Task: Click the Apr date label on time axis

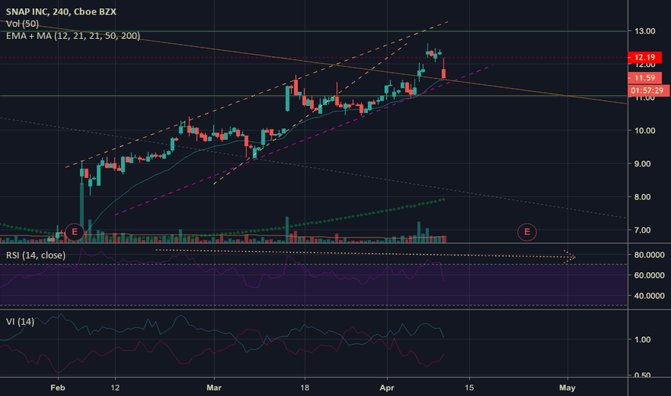Action: pyautogui.click(x=387, y=388)
